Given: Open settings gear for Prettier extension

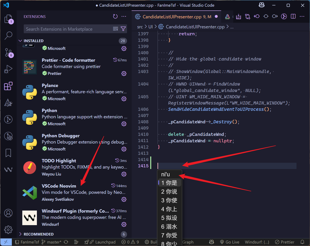Looking at the screenshot, I should click(x=124, y=73).
